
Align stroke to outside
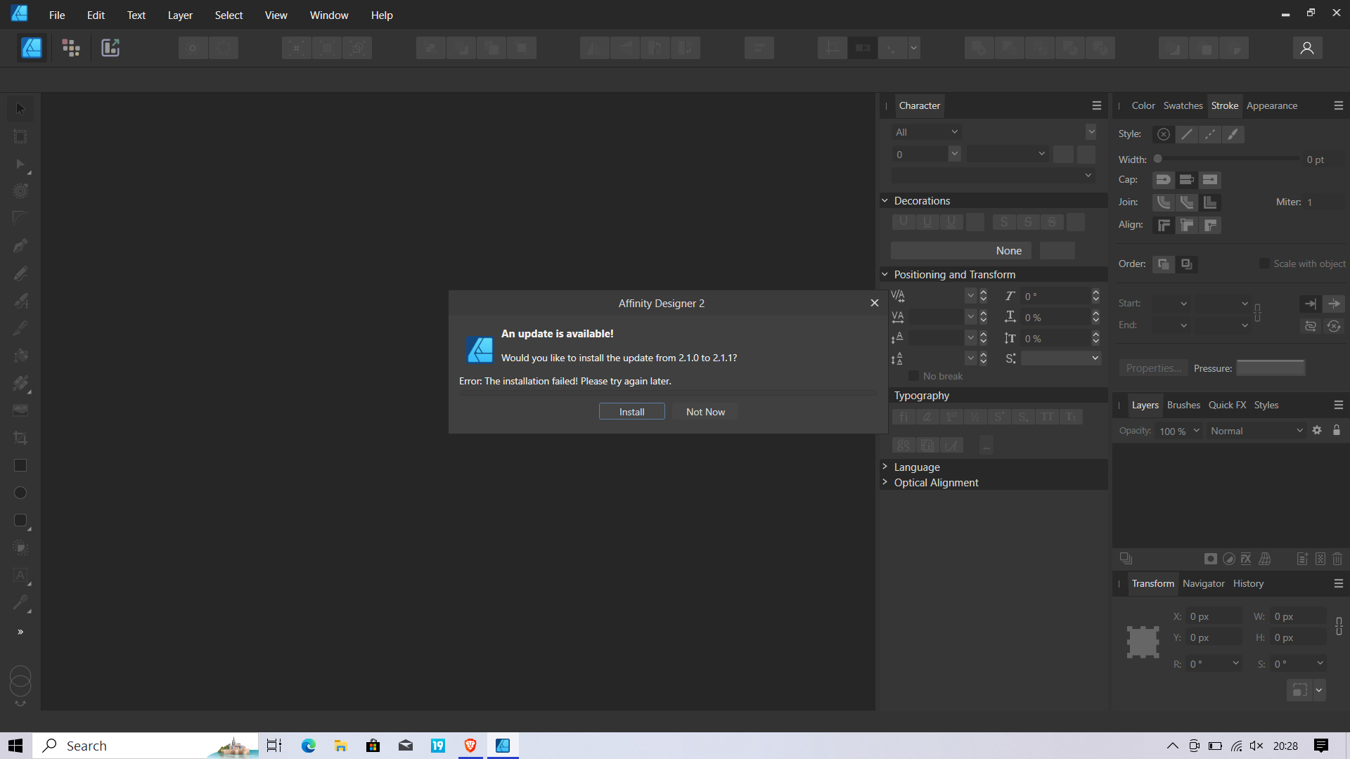click(1210, 225)
